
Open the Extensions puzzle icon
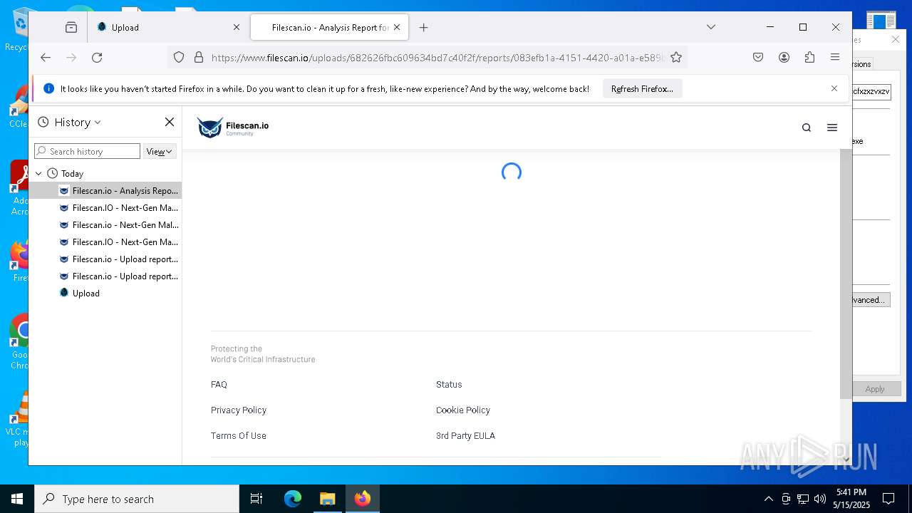click(809, 58)
